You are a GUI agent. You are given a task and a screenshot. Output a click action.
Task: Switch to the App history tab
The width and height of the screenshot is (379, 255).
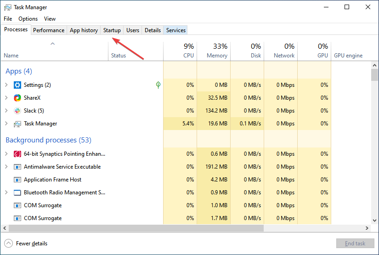(x=84, y=30)
